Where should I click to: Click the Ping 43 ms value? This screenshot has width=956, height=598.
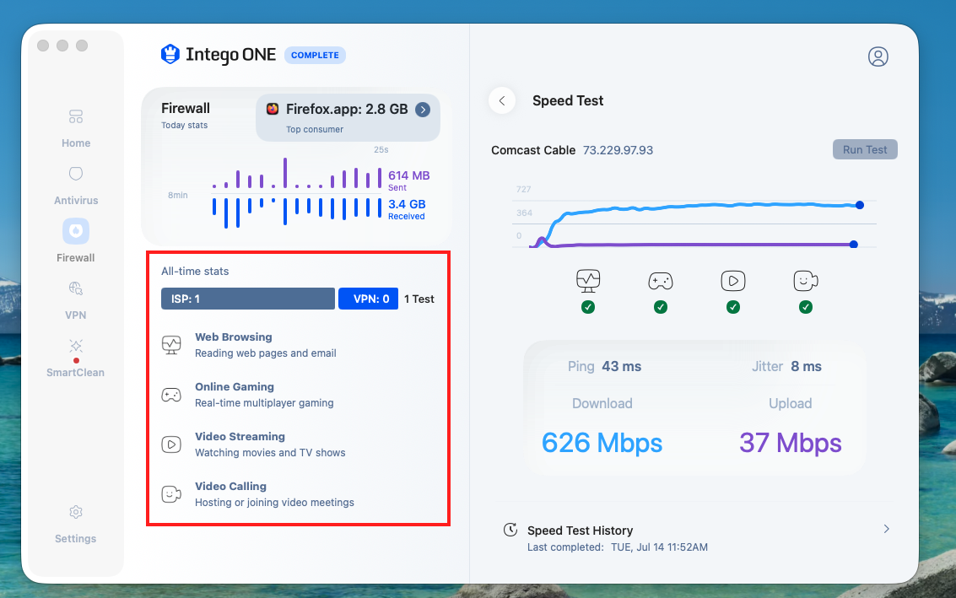pos(621,366)
